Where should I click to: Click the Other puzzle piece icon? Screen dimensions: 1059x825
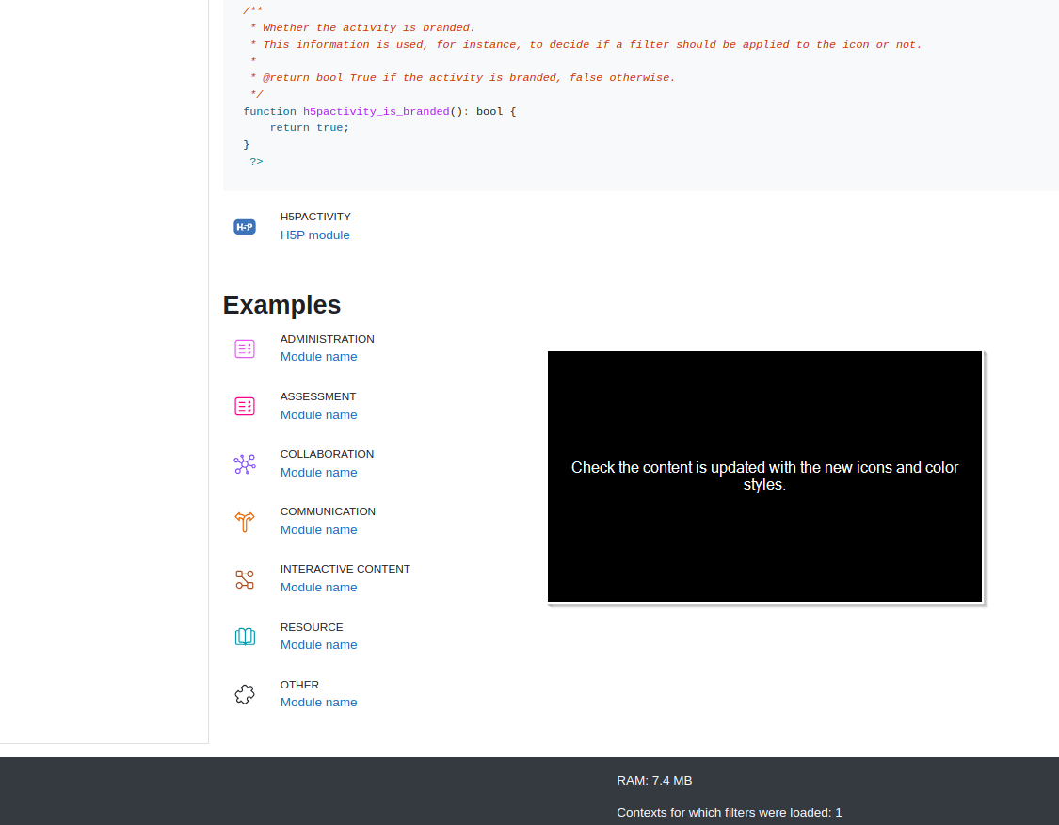pyautogui.click(x=245, y=694)
